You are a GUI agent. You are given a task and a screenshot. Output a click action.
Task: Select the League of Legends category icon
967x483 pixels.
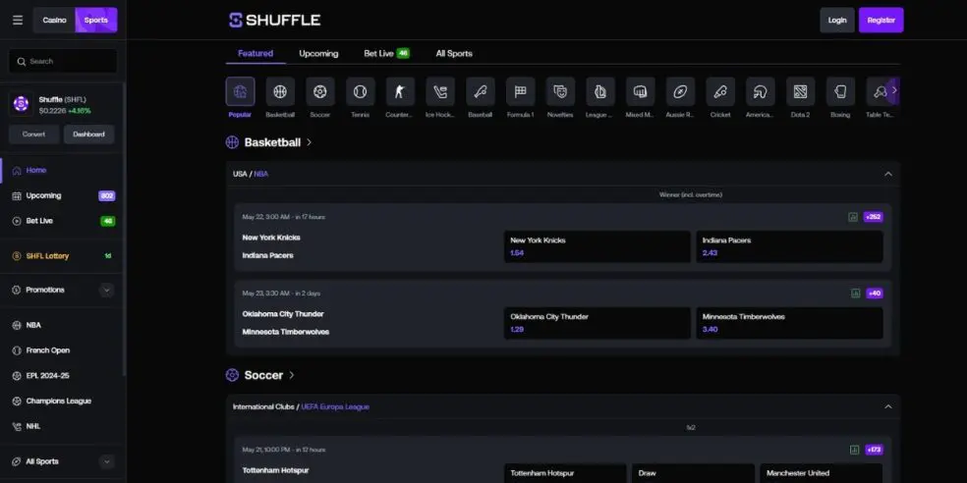600,92
